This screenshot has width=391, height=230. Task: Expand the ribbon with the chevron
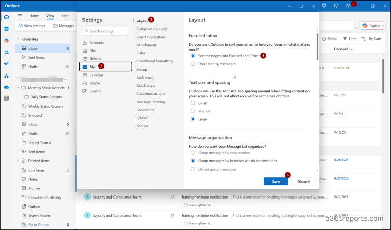(356, 28)
